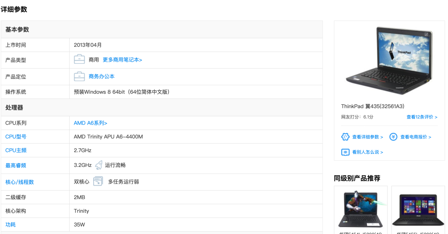
Task: Click the 核心/线程数 label link
Action: pyautogui.click(x=19, y=182)
